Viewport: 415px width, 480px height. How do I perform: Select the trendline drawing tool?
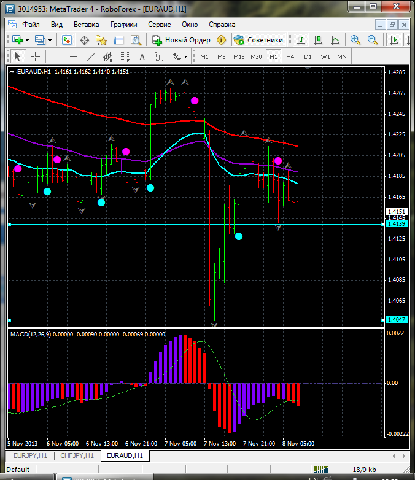click(91, 56)
